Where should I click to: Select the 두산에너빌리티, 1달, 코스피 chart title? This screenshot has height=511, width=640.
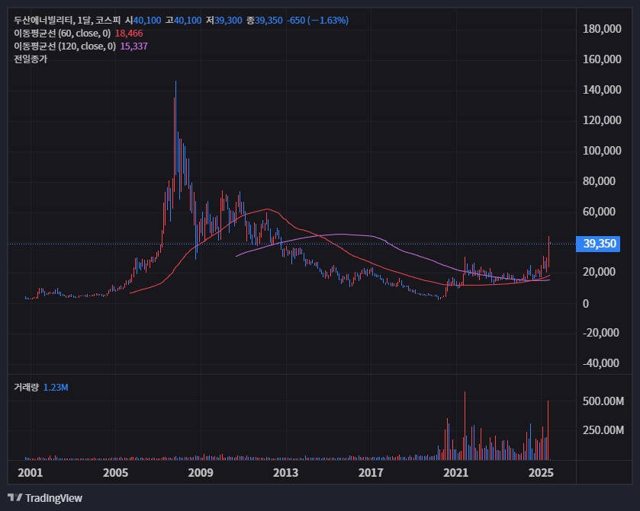[x=67, y=21]
